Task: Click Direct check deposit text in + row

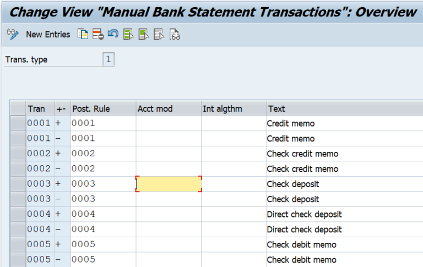Action: (x=304, y=214)
